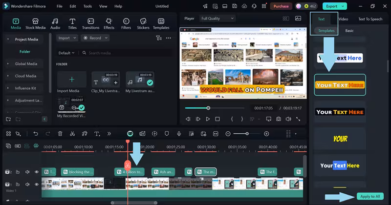Viewport: 391px width, 205px height.
Task: Switch to the Text To Speech tab
Action: pos(370,19)
